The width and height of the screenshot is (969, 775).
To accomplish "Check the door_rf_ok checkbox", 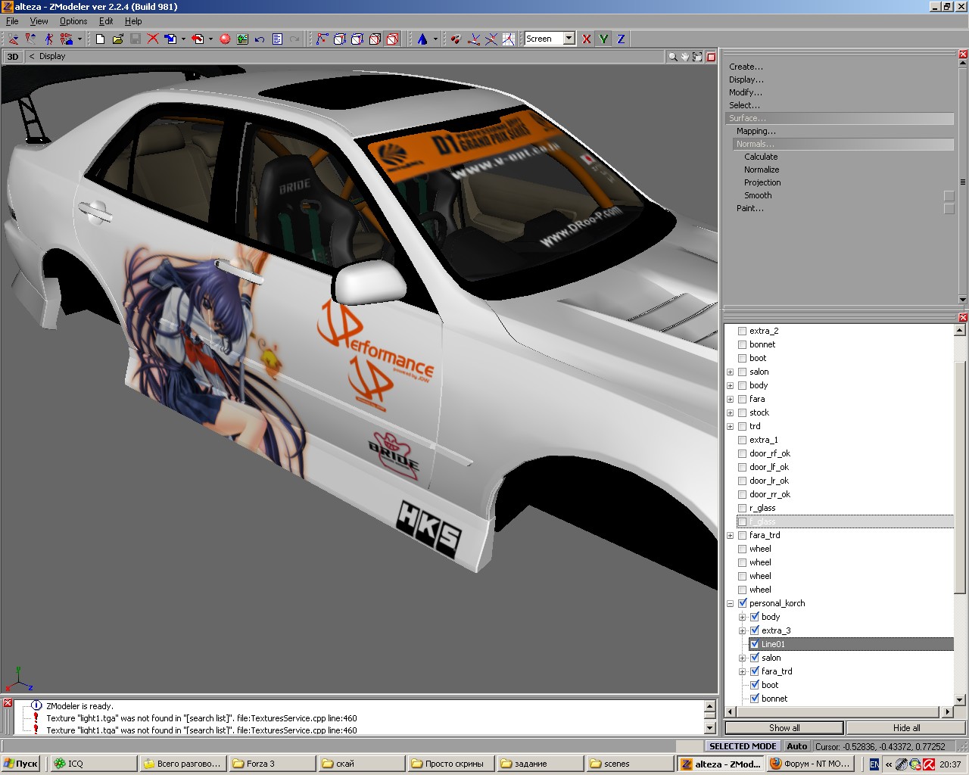I will 742,453.
